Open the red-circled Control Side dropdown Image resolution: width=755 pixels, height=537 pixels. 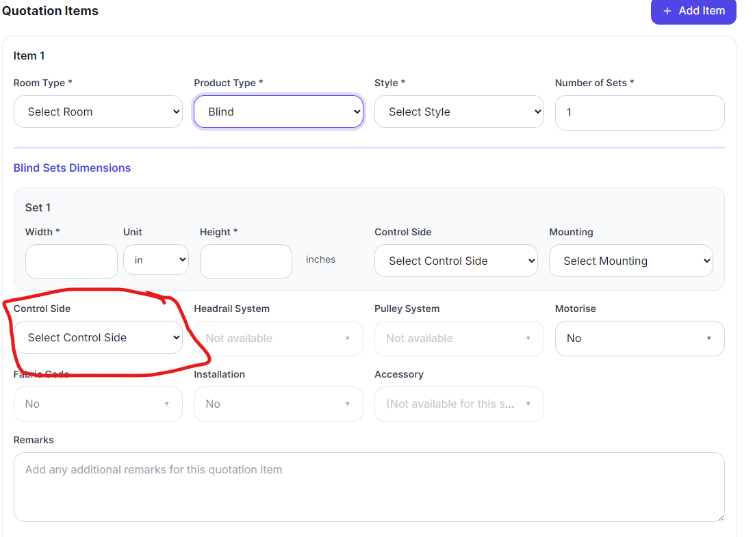click(x=98, y=338)
